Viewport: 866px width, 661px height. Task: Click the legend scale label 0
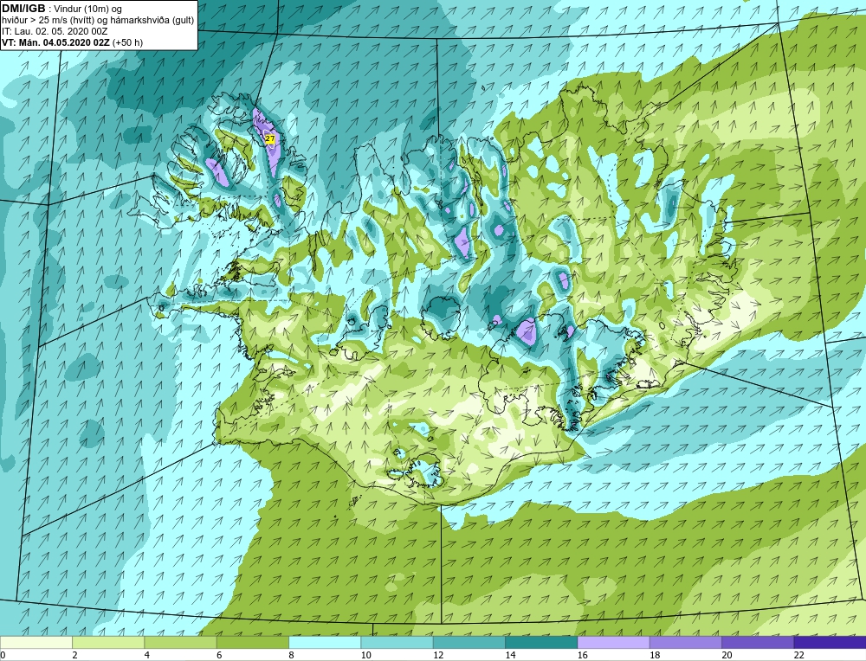(3, 655)
